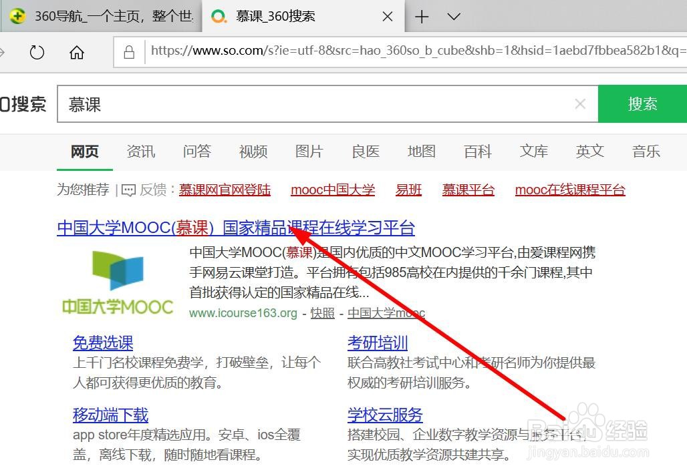Viewport: 687px width, 476px height.
Task: Open 中国大学MOOC(慕课) result title
Action: pos(236,228)
